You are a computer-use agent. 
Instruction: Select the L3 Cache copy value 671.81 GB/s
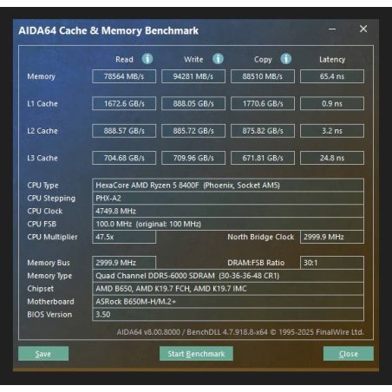263,158
